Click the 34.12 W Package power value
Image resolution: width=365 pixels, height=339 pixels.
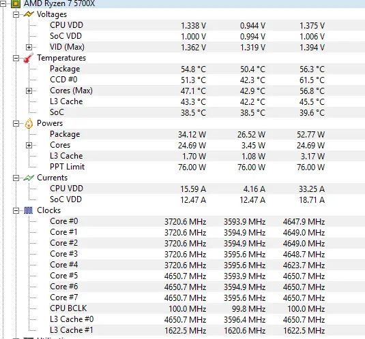click(x=192, y=134)
